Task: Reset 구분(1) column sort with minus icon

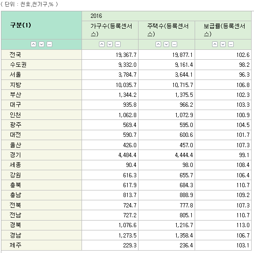Action: pyautogui.click(x=49, y=44)
